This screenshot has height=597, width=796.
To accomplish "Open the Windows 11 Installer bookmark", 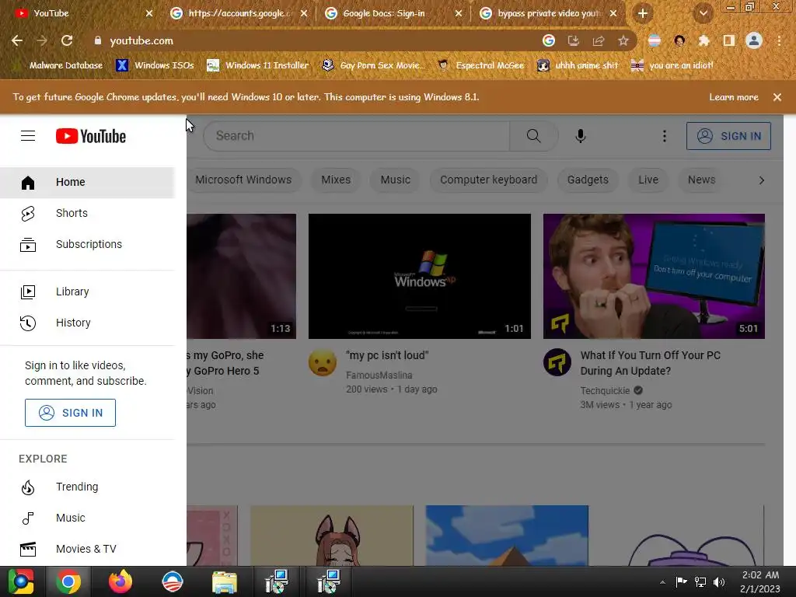I will click(x=258, y=65).
